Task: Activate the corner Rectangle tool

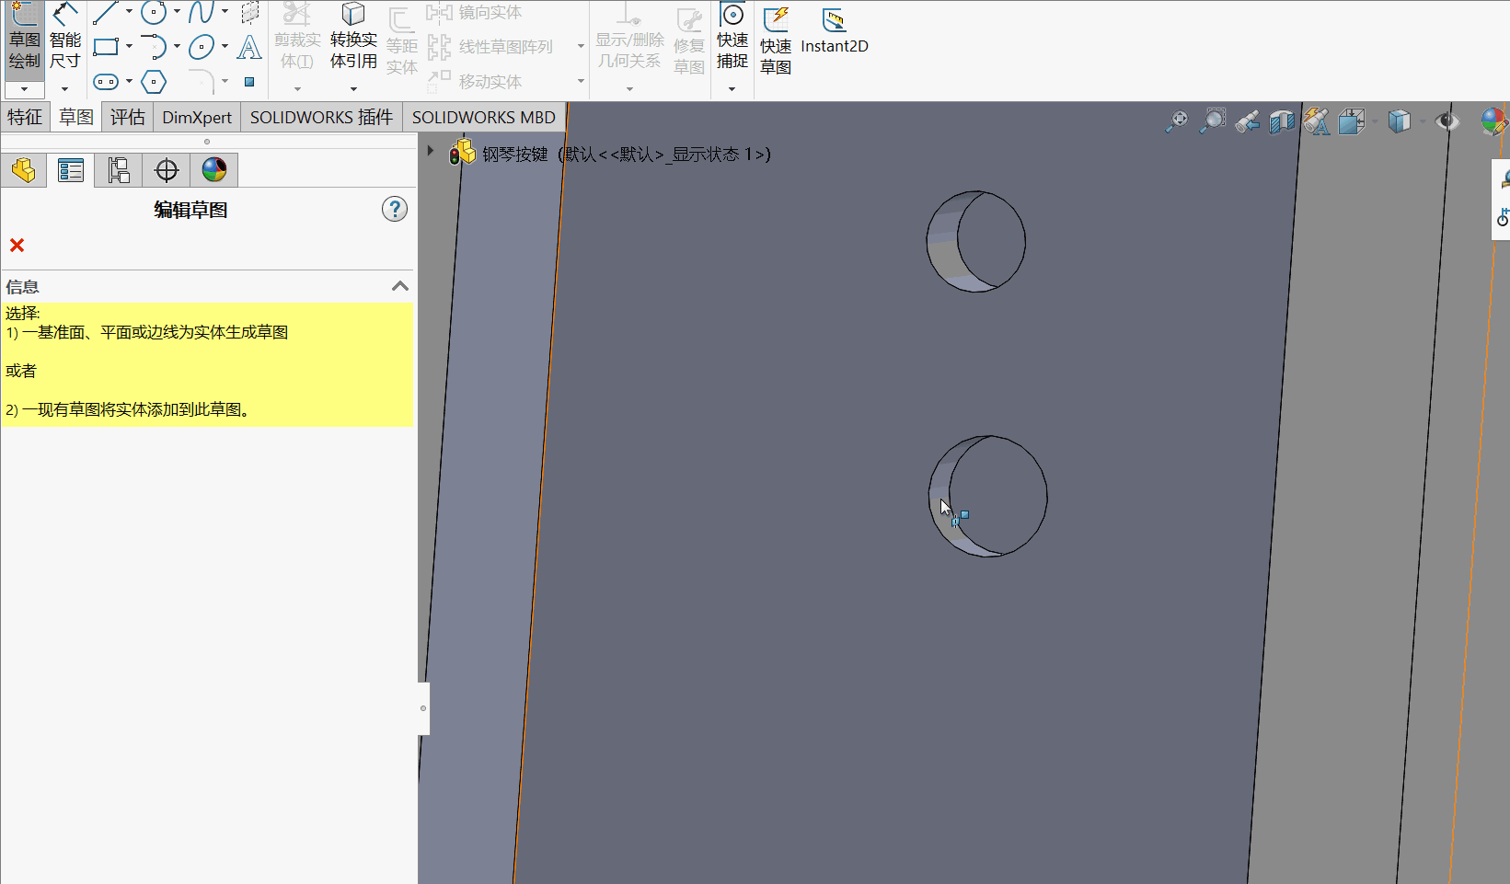Action: (106, 47)
